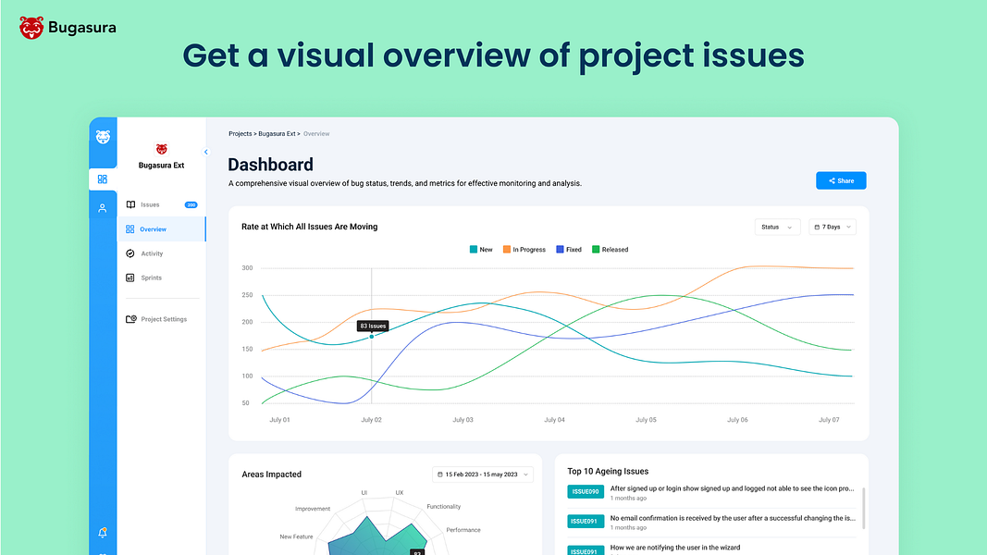Open the 15 Feb 2023 - 15 may 2023 date dropdown
Viewport: 987px width, 555px height.
(483, 475)
